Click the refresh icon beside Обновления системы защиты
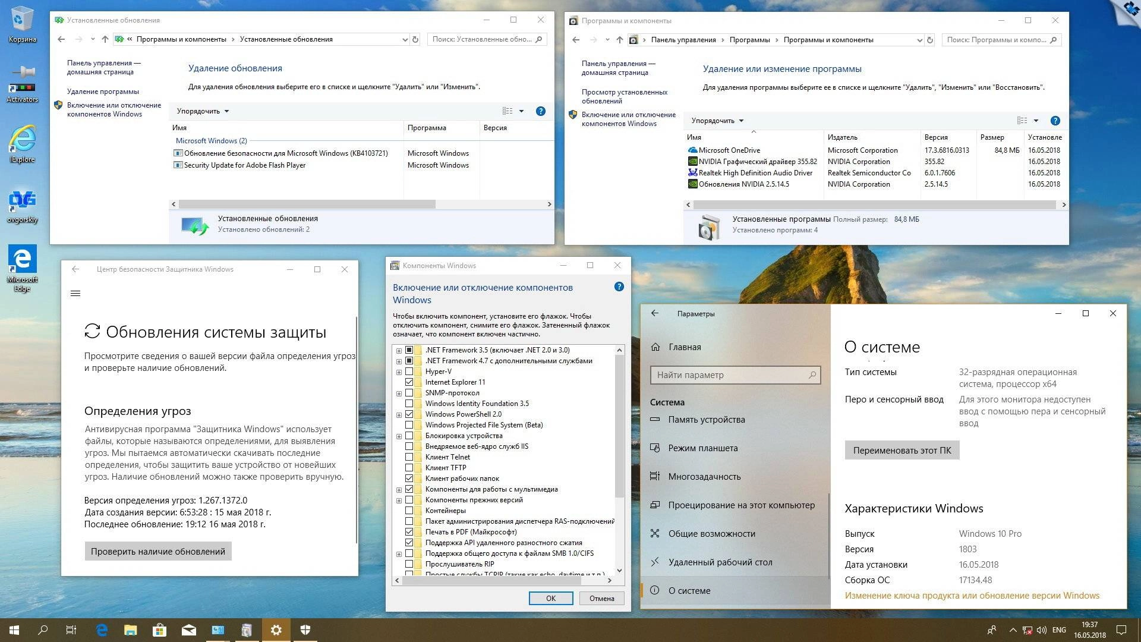 tap(92, 331)
